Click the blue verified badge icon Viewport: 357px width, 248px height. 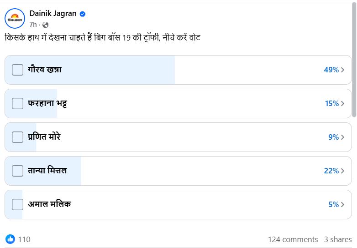click(x=83, y=14)
